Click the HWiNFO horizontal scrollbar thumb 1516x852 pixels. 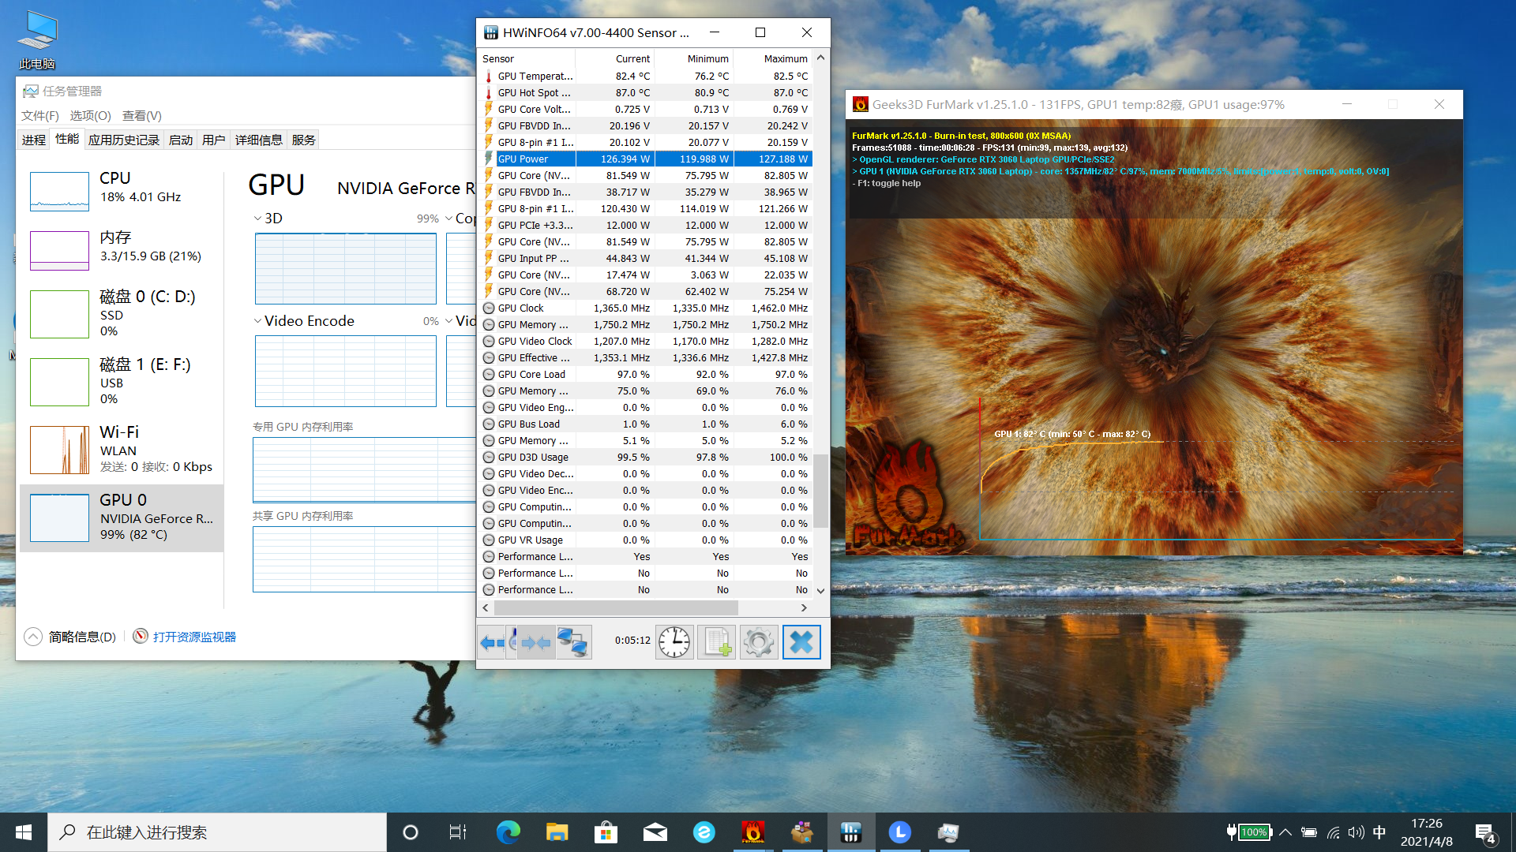(x=616, y=607)
